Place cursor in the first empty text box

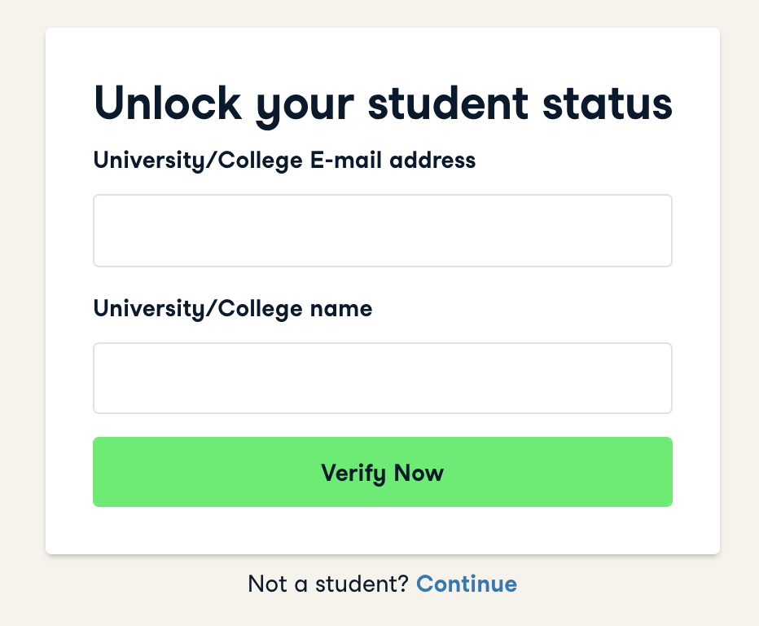coord(382,231)
